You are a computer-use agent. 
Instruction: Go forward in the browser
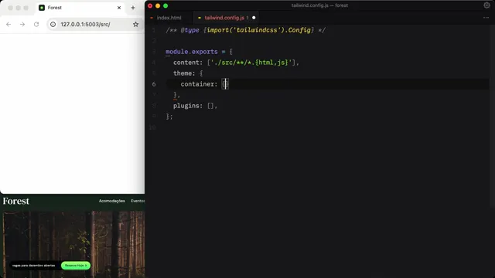coord(22,24)
